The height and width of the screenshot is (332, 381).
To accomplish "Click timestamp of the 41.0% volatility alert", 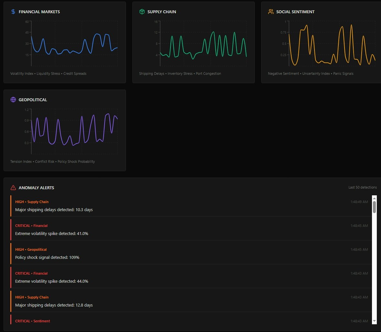I will point(359,226).
